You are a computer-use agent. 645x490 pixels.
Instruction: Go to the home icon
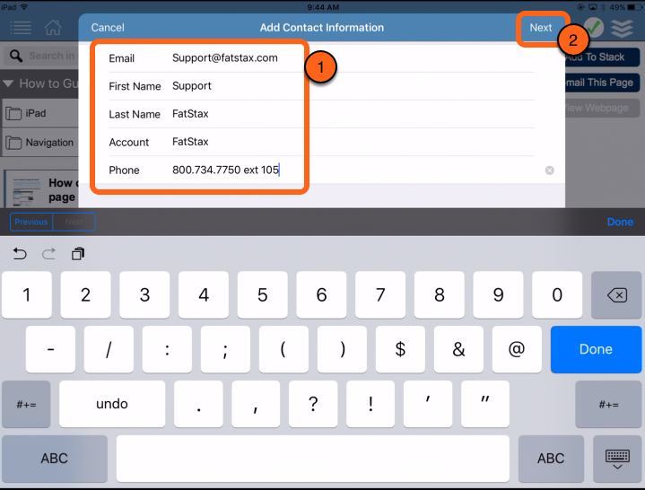[x=53, y=28]
